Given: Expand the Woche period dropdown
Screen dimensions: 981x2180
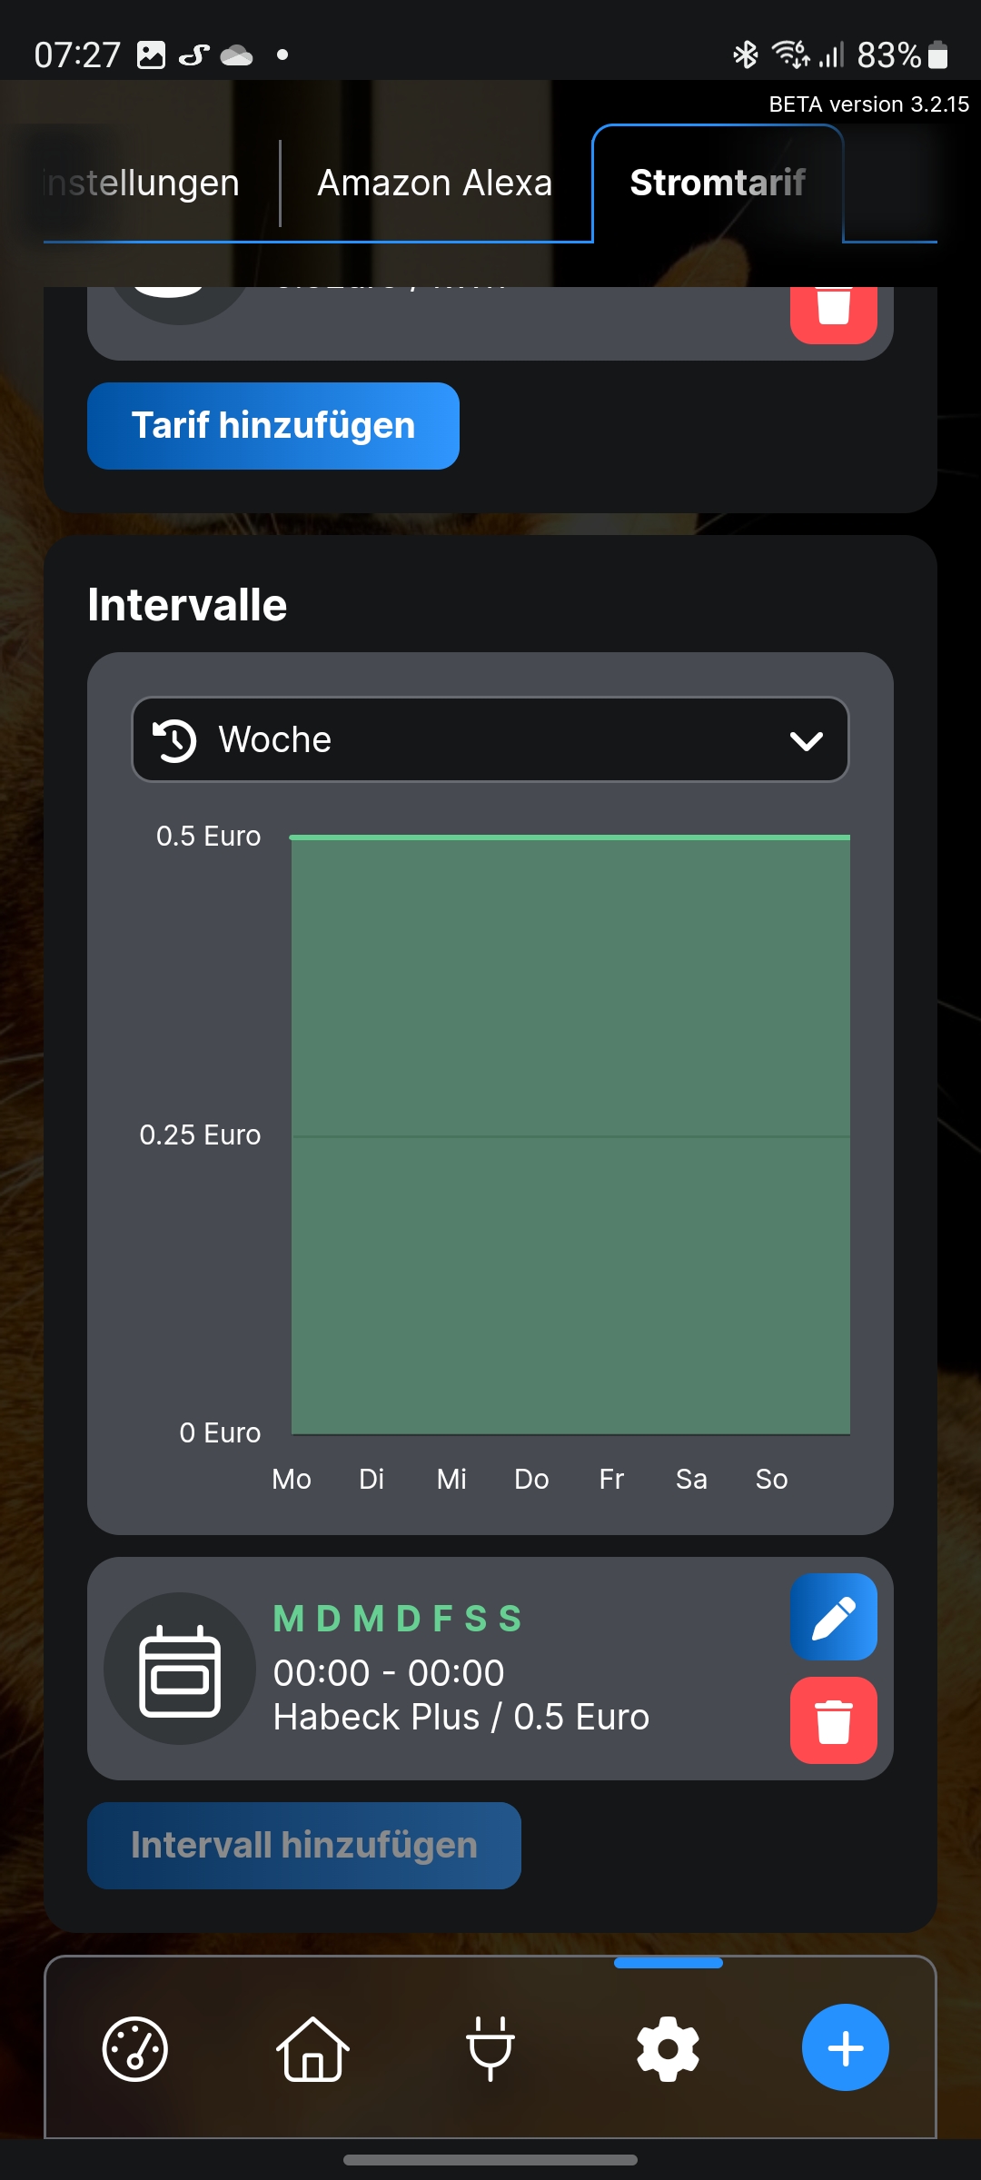Looking at the screenshot, I should pos(490,739).
